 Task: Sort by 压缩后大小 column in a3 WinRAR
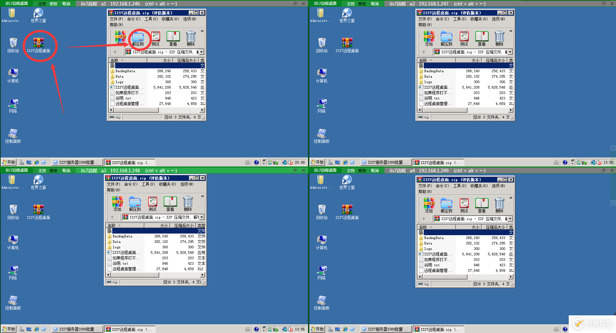[183, 226]
